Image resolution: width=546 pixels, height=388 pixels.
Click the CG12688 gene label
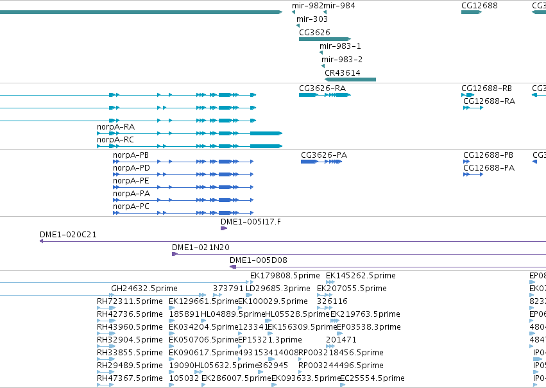click(479, 6)
